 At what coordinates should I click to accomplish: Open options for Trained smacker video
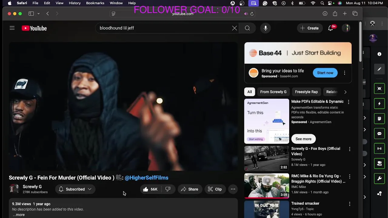(x=350, y=204)
